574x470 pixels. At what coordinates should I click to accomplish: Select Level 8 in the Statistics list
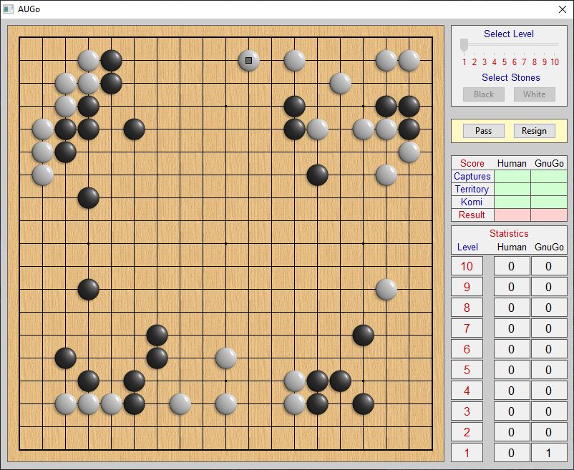pyautogui.click(x=467, y=308)
